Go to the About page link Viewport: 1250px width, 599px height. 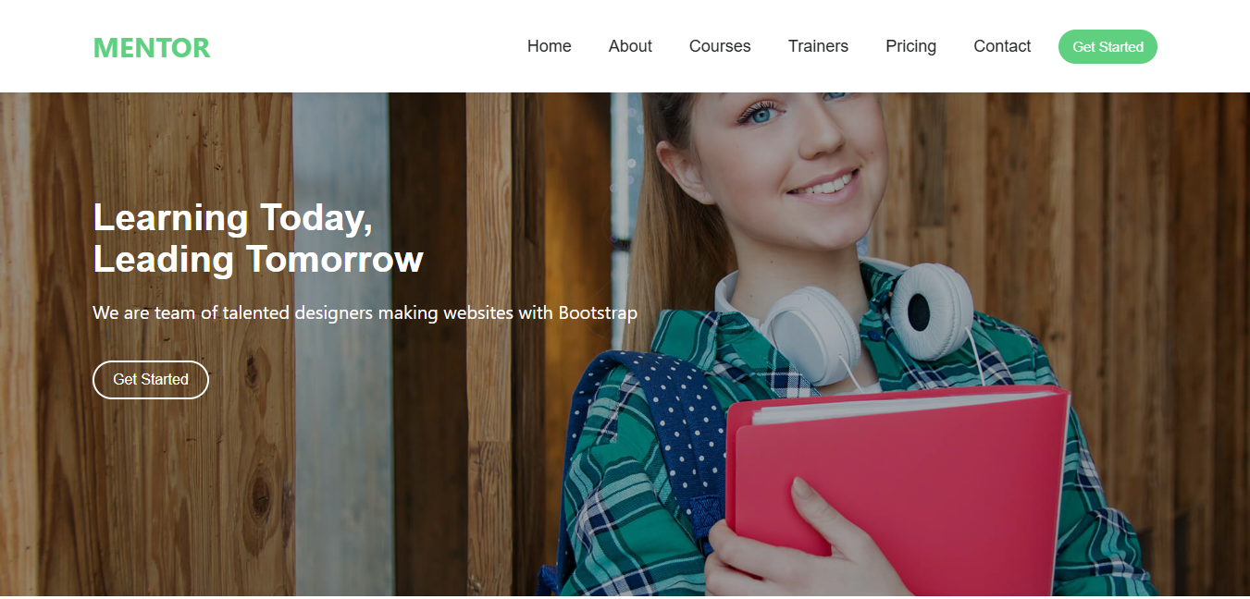(x=630, y=46)
